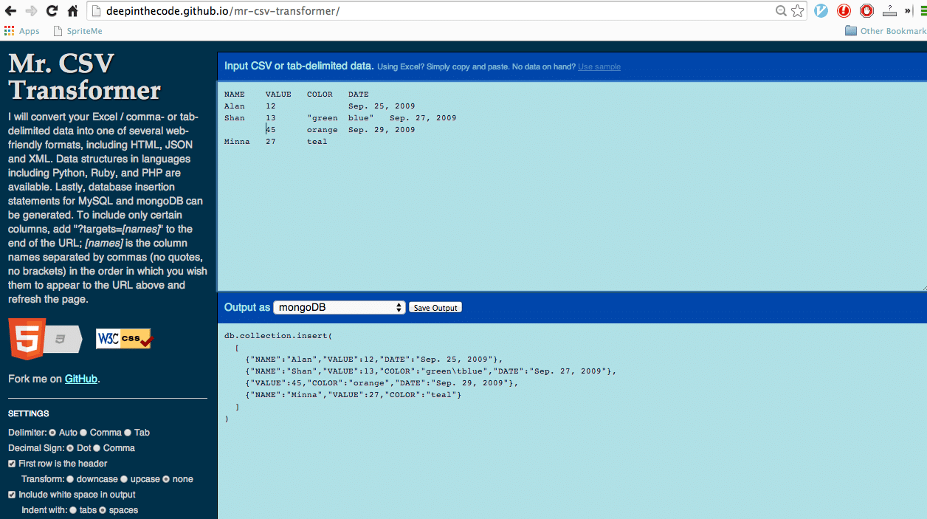Image resolution: width=927 pixels, height=519 pixels.
Task: Click the W3C CSS validation badge
Action: 123,338
